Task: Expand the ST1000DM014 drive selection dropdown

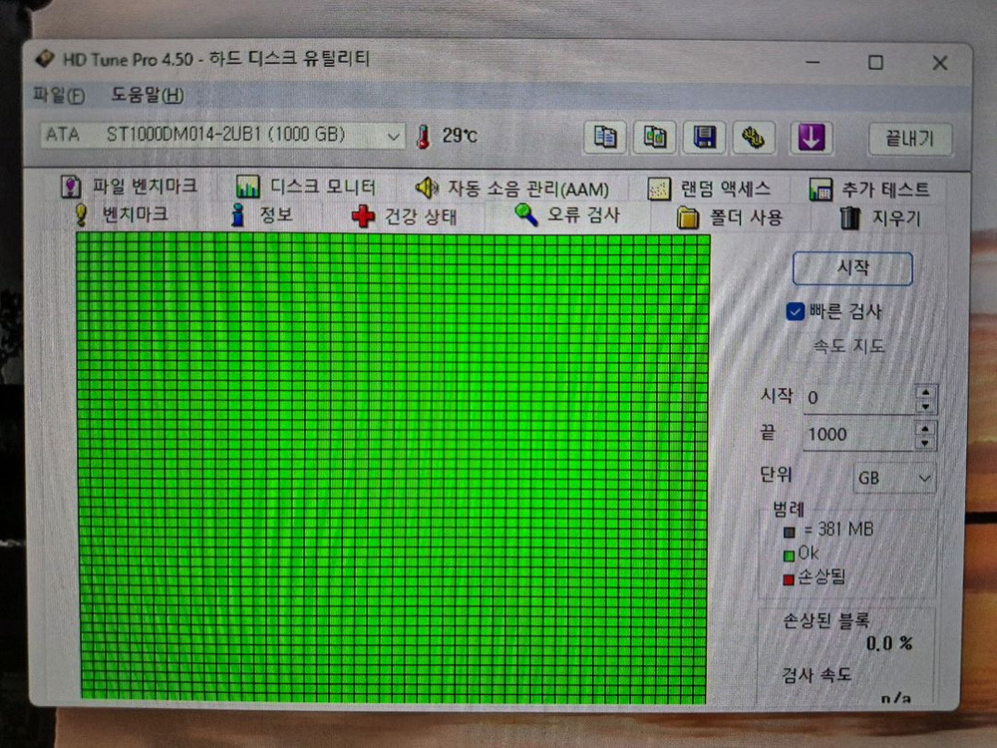Action: 222,135
